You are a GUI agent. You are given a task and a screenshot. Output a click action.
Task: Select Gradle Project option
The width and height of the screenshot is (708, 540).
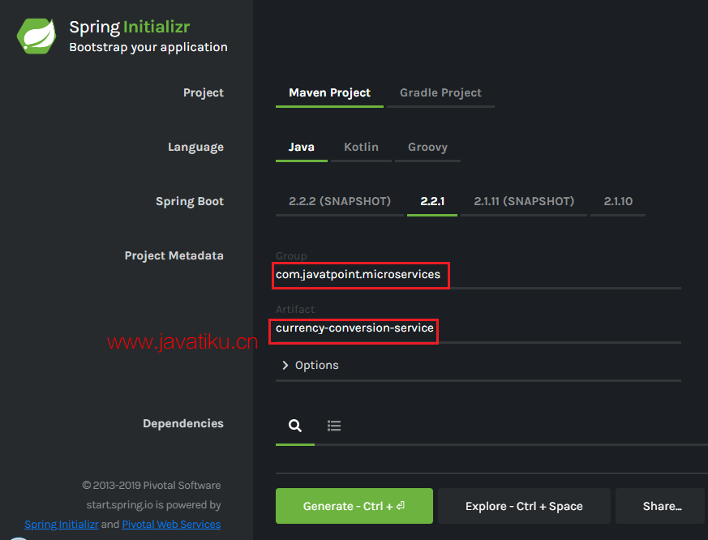pyautogui.click(x=440, y=92)
